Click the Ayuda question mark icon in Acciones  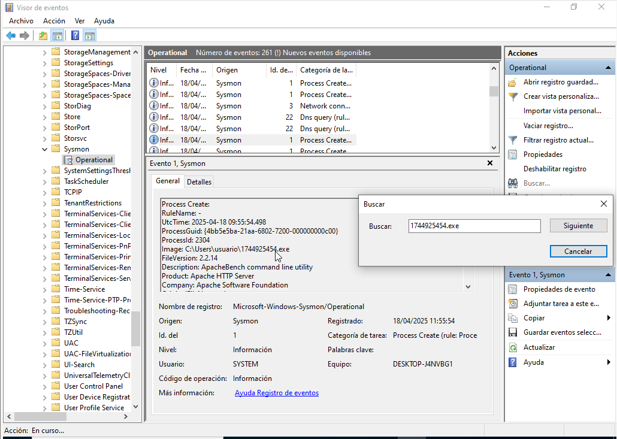[512, 362]
